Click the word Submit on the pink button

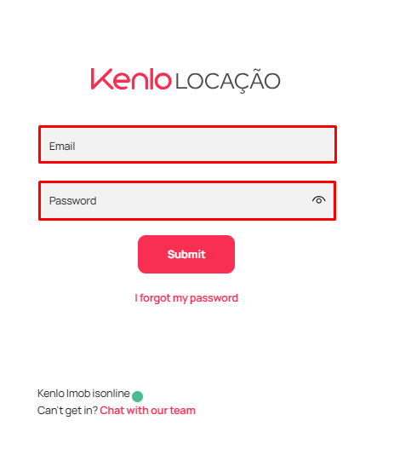pyautogui.click(x=186, y=254)
